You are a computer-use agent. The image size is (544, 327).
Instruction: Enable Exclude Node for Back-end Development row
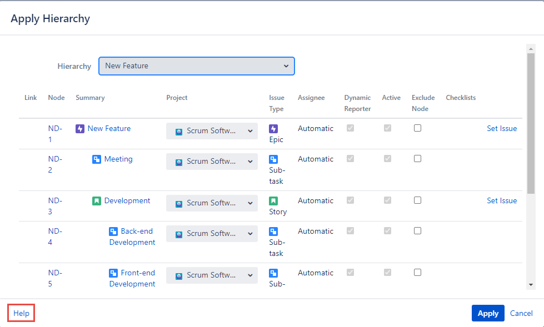(x=417, y=231)
